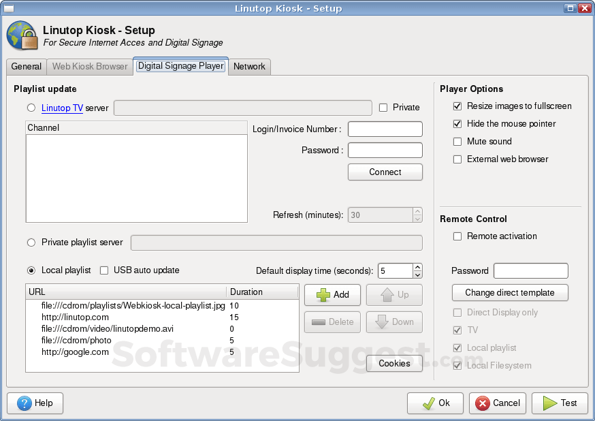
Task: Click the green Add button to insert a playlist entry
Action: tap(332, 294)
